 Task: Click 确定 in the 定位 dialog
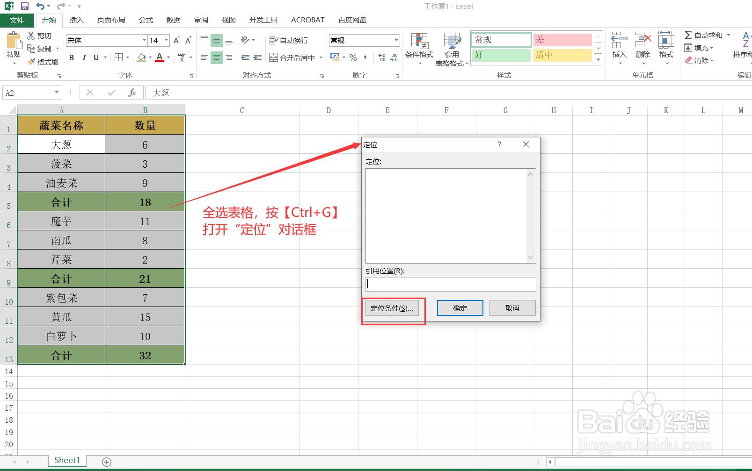tap(460, 308)
